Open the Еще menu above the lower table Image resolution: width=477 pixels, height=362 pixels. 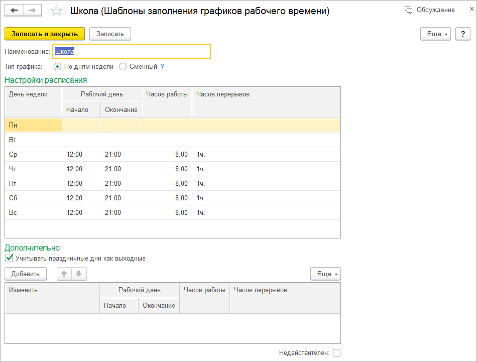pos(325,274)
